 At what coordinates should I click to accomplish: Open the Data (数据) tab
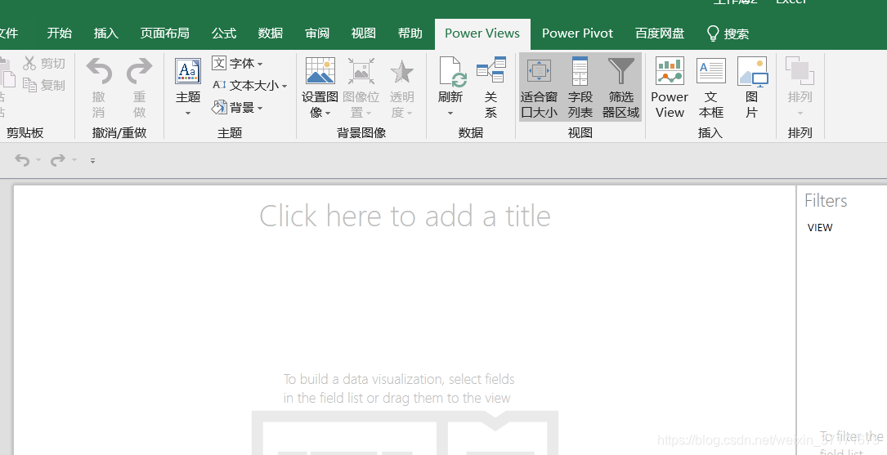[x=271, y=33]
